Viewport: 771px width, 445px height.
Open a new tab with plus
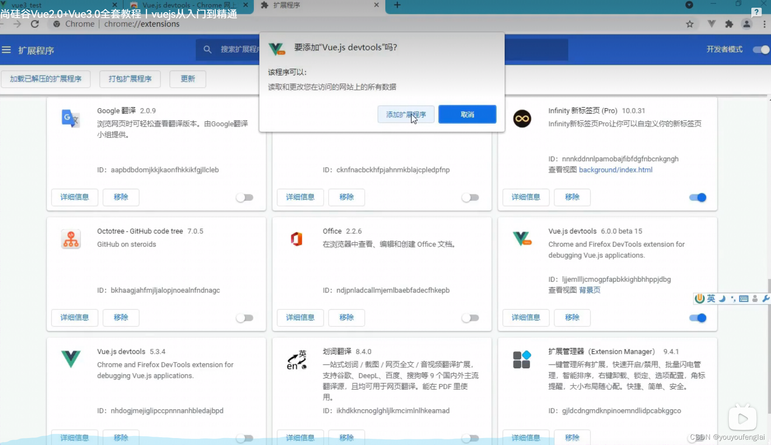[x=397, y=5]
